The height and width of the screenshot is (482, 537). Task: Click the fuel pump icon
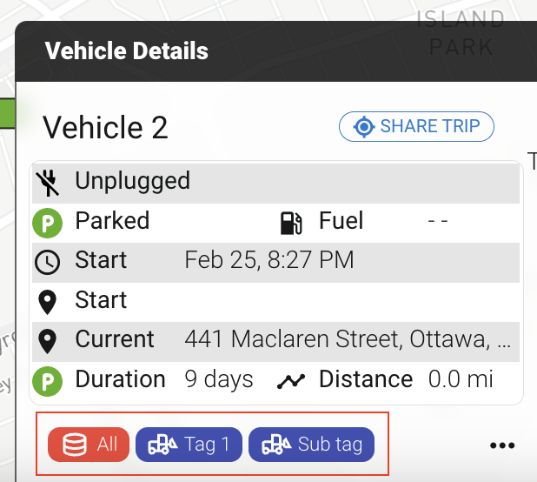point(291,222)
